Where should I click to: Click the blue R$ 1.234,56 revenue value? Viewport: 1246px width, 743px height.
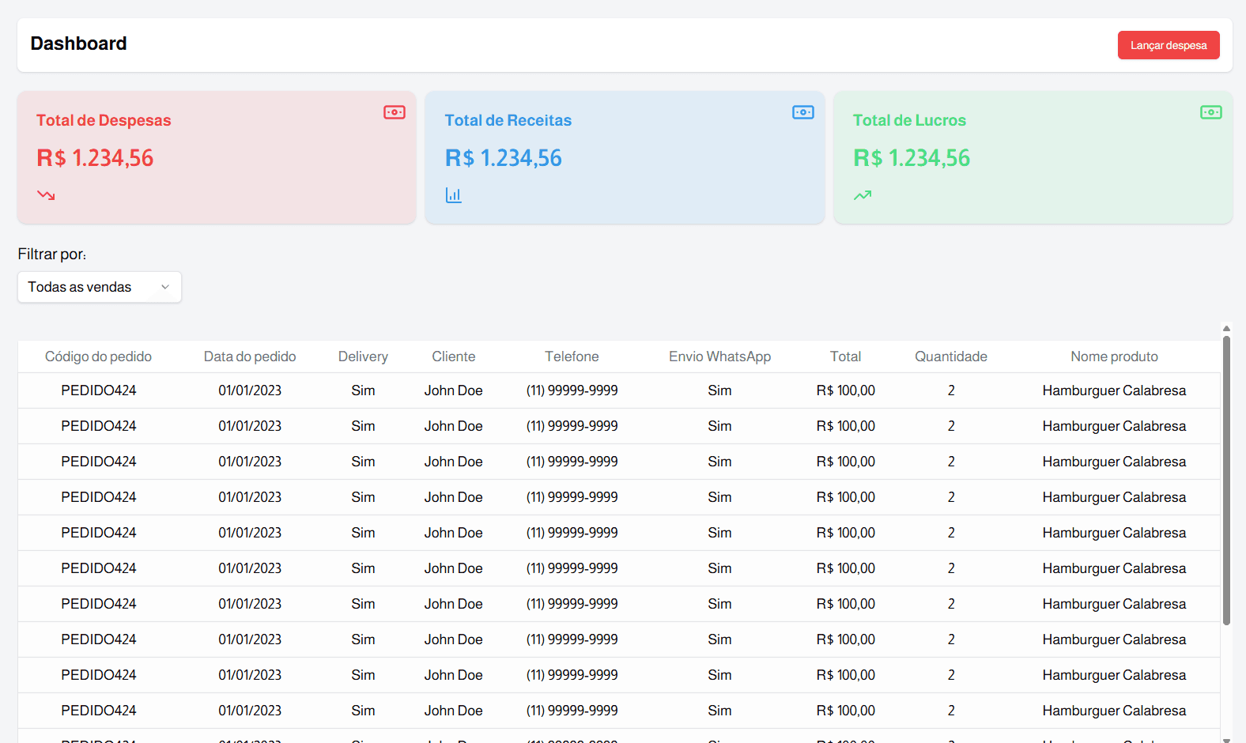pos(503,158)
